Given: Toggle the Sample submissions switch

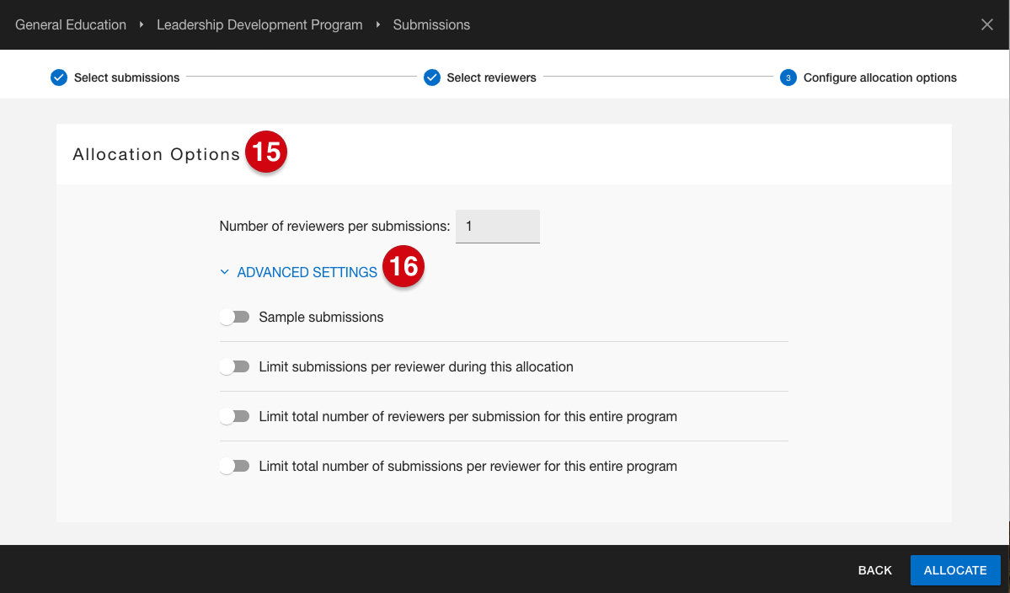Looking at the screenshot, I should click(x=234, y=317).
